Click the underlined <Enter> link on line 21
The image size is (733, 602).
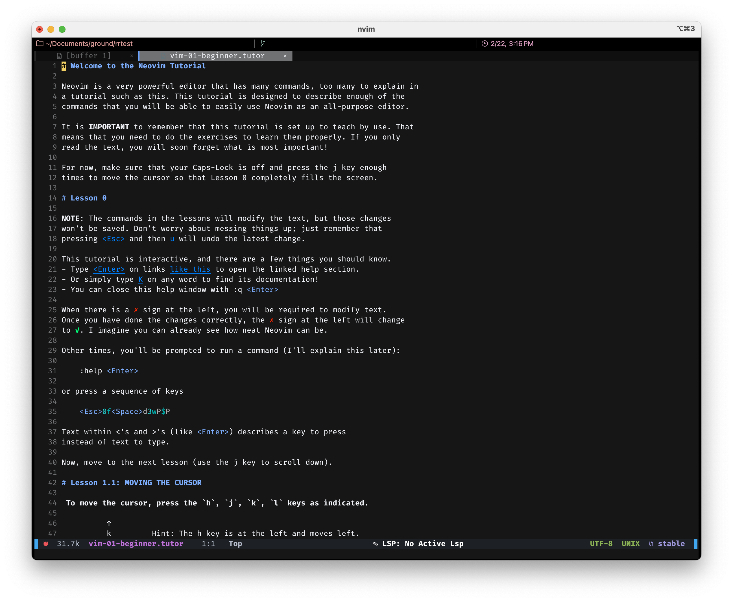click(x=108, y=269)
